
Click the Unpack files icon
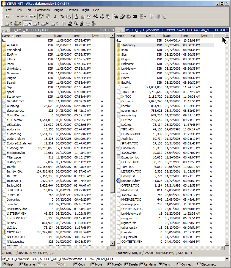tap(83, 17)
